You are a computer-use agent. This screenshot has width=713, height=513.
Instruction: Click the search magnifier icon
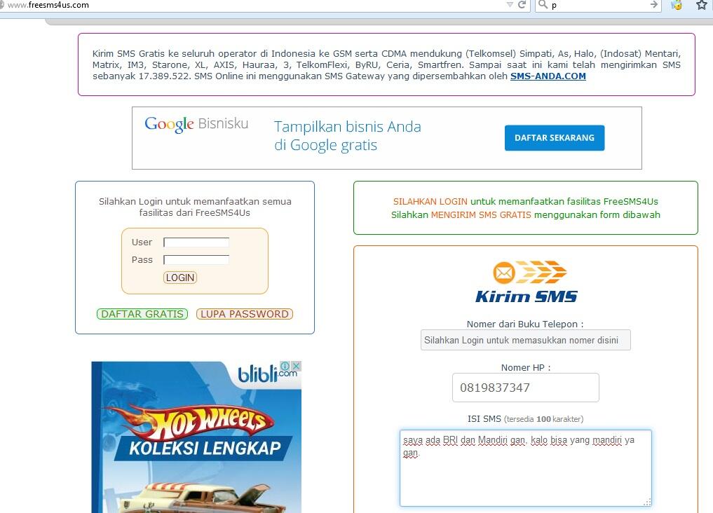pyautogui.click(x=543, y=4)
